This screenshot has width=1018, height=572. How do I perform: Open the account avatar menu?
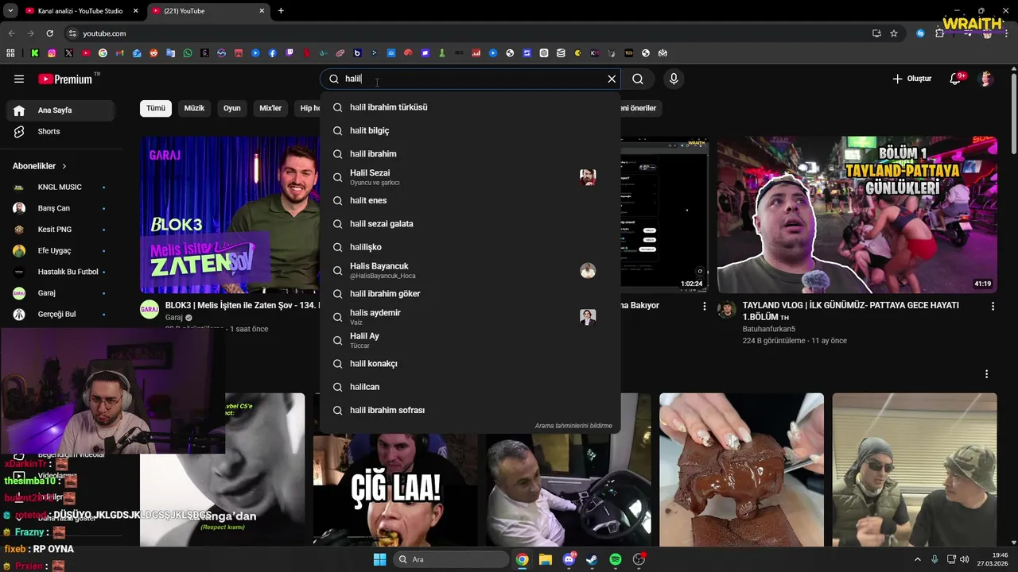986,79
